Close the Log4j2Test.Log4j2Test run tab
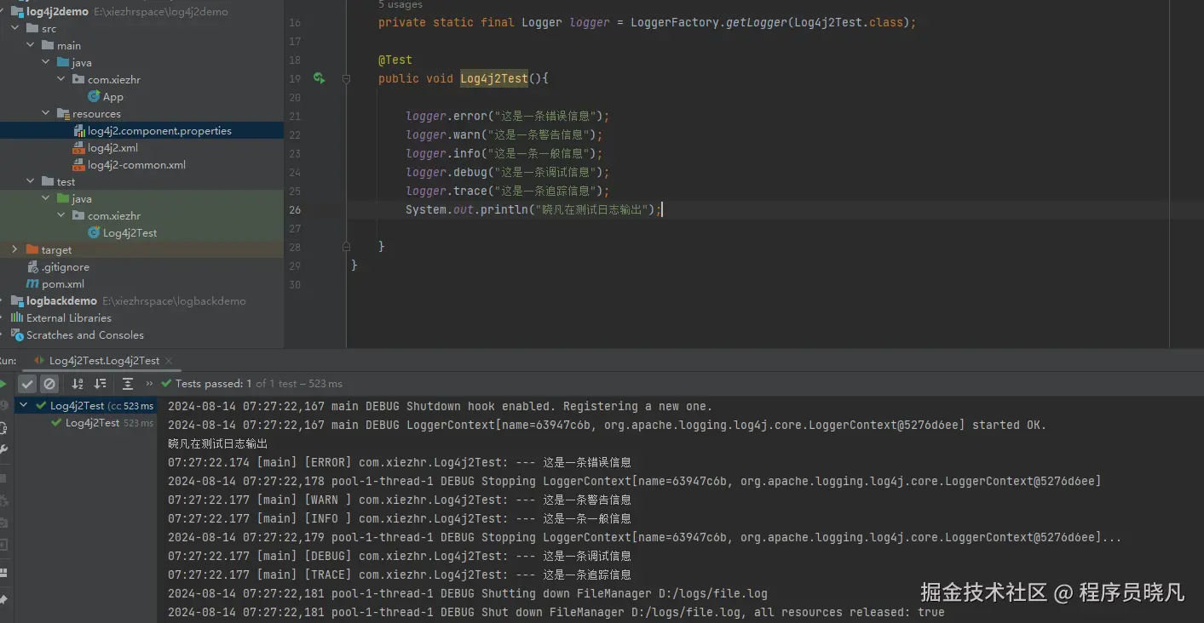The image size is (1204, 623). point(169,360)
